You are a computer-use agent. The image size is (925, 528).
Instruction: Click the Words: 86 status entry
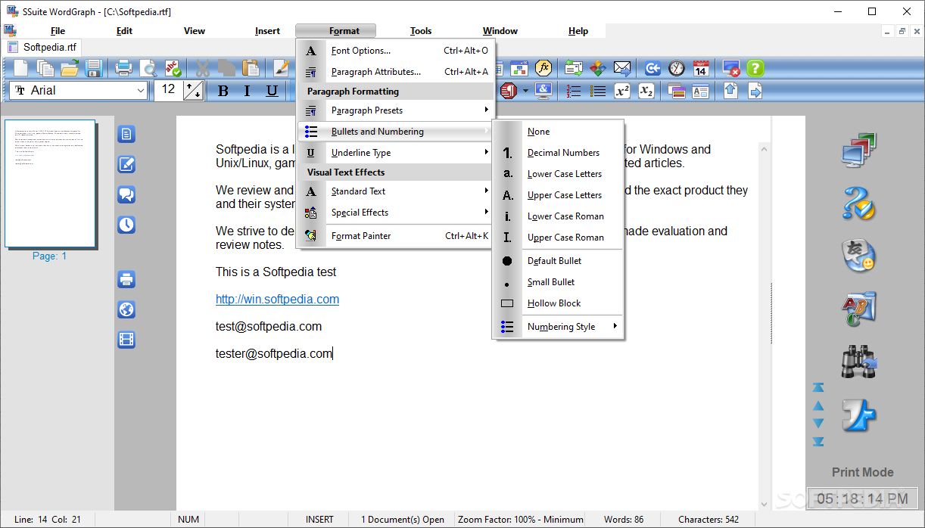tap(624, 520)
